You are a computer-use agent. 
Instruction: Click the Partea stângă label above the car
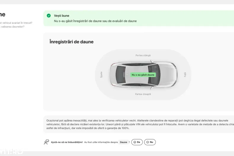click(x=143, y=55)
